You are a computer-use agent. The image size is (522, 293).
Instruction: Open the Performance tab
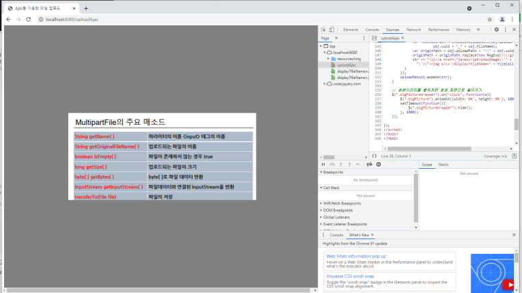438,30
